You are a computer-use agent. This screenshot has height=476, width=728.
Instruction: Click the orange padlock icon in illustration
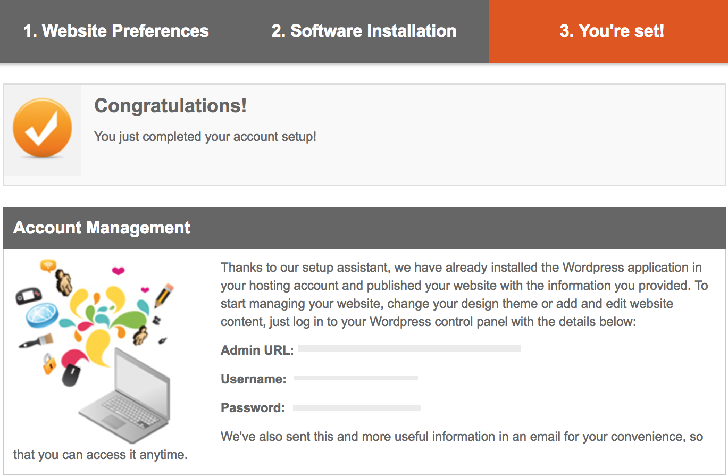tap(49, 364)
